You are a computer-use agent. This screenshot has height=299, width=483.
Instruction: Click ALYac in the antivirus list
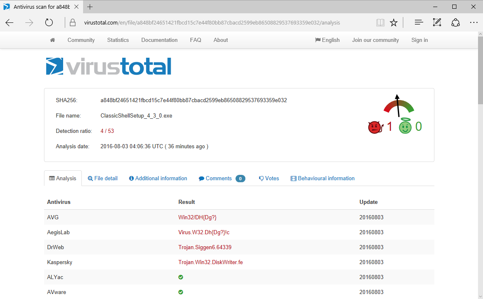point(55,277)
